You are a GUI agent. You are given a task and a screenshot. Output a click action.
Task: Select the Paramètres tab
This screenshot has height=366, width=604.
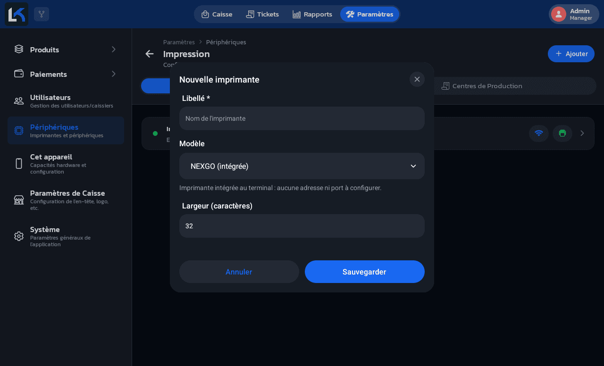click(x=369, y=14)
